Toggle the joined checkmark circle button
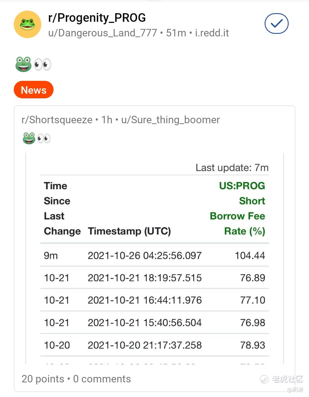Viewport: 309px width, 397px height. coord(276,24)
